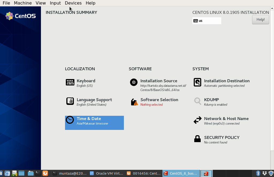This screenshot has height=177, width=274.
Task: Click 'CENTOS LINUX 8.0.1905 INSTALLATION' title text
Action: pyautogui.click(x=231, y=13)
